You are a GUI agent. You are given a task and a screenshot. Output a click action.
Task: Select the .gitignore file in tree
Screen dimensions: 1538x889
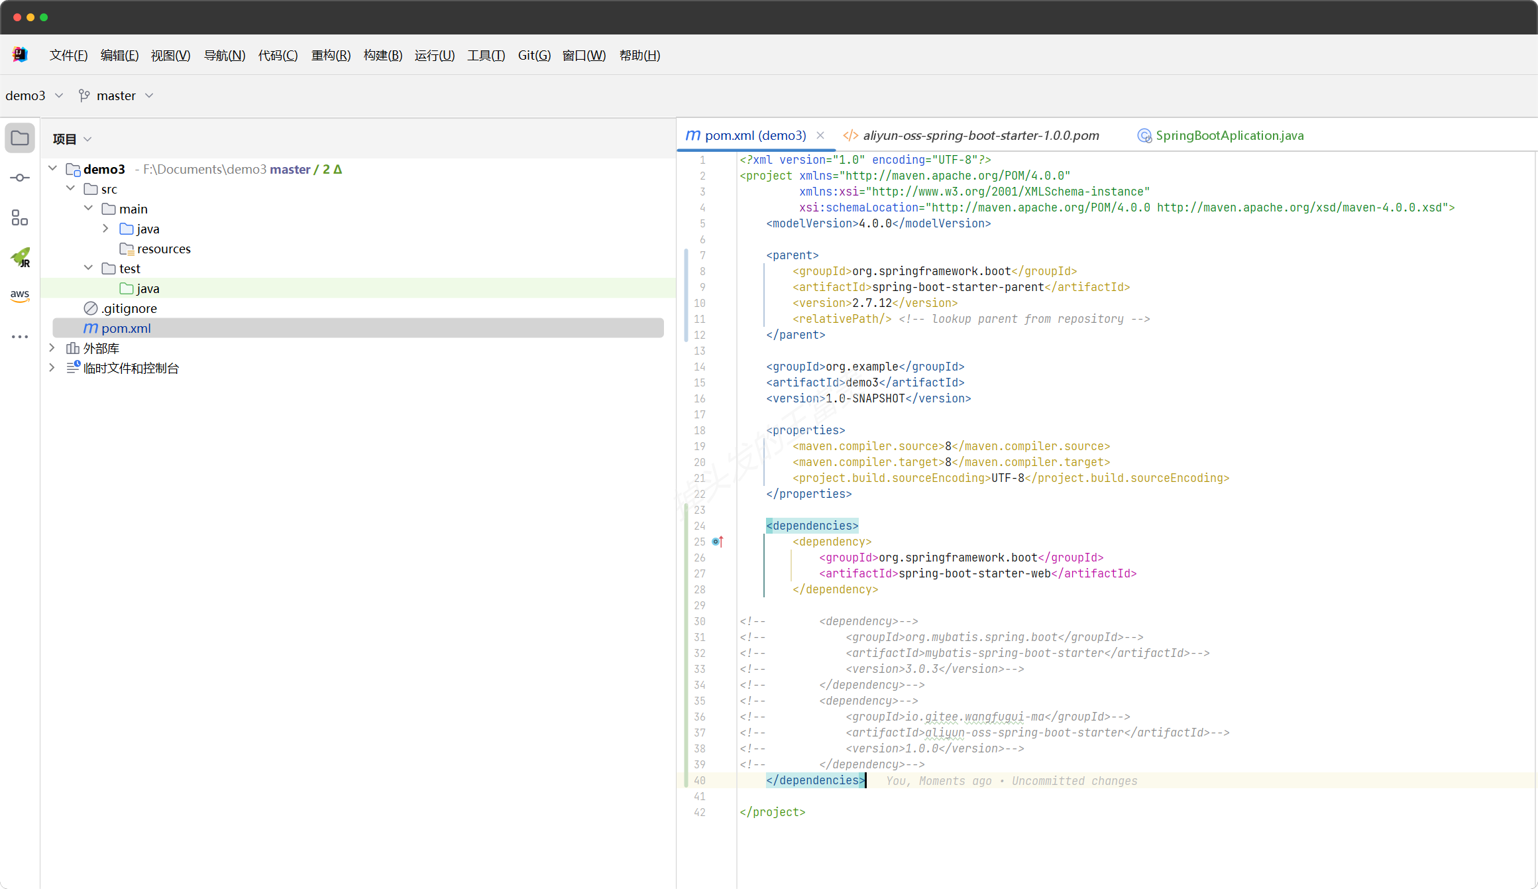pyautogui.click(x=129, y=308)
